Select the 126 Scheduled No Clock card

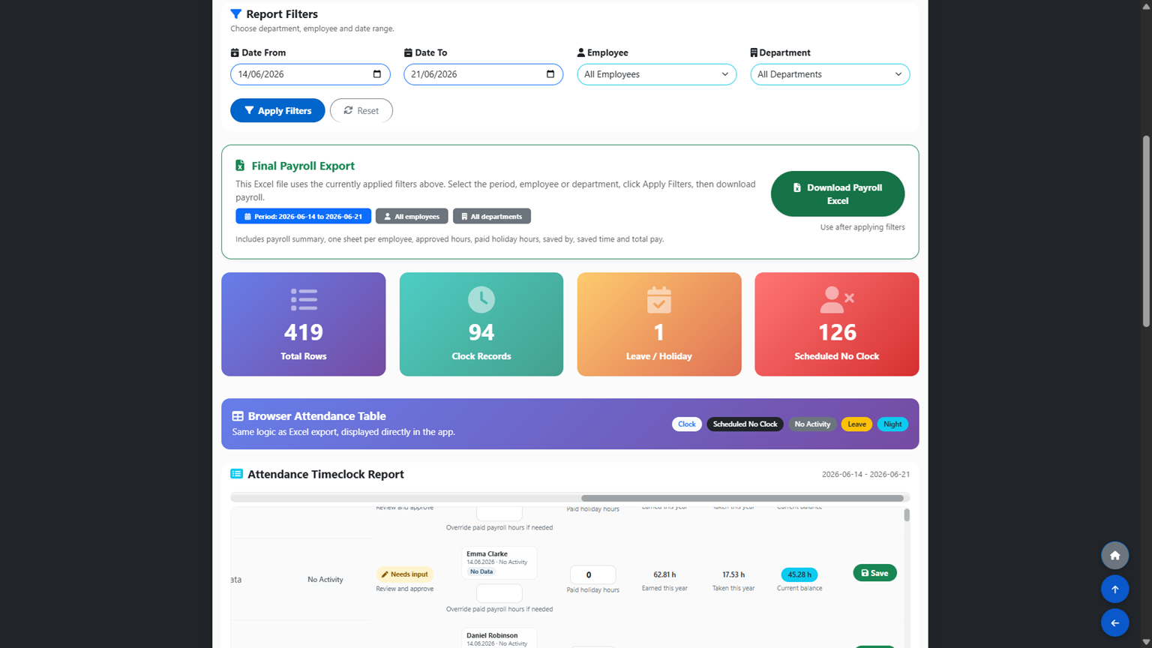(837, 324)
